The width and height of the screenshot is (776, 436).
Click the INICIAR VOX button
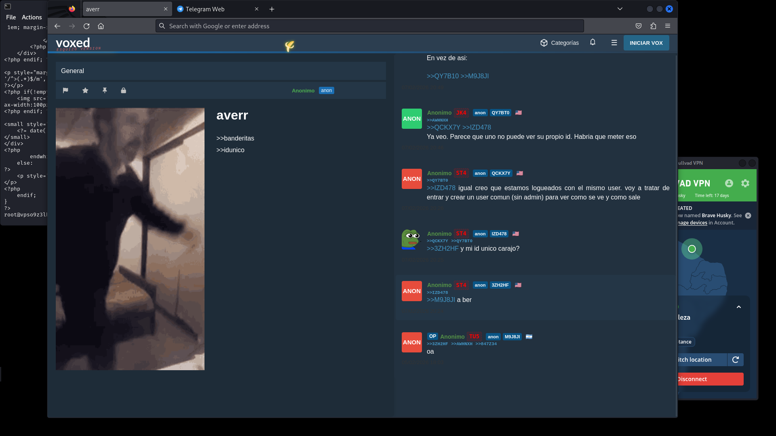tap(646, 43)
